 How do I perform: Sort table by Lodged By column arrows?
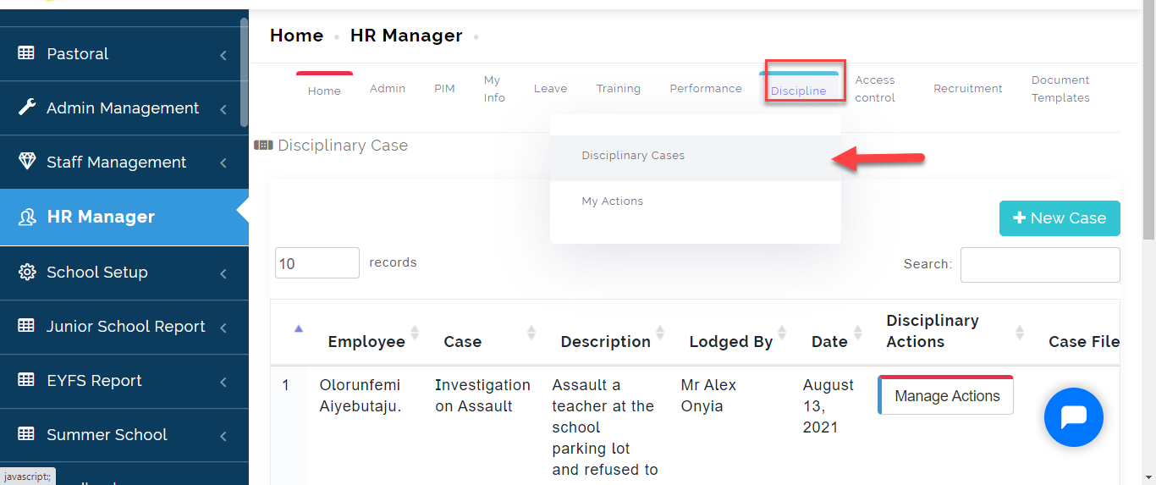tap(782, 333)
